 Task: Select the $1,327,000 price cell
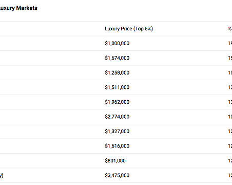pyautogui.click(x=117, y=132)
